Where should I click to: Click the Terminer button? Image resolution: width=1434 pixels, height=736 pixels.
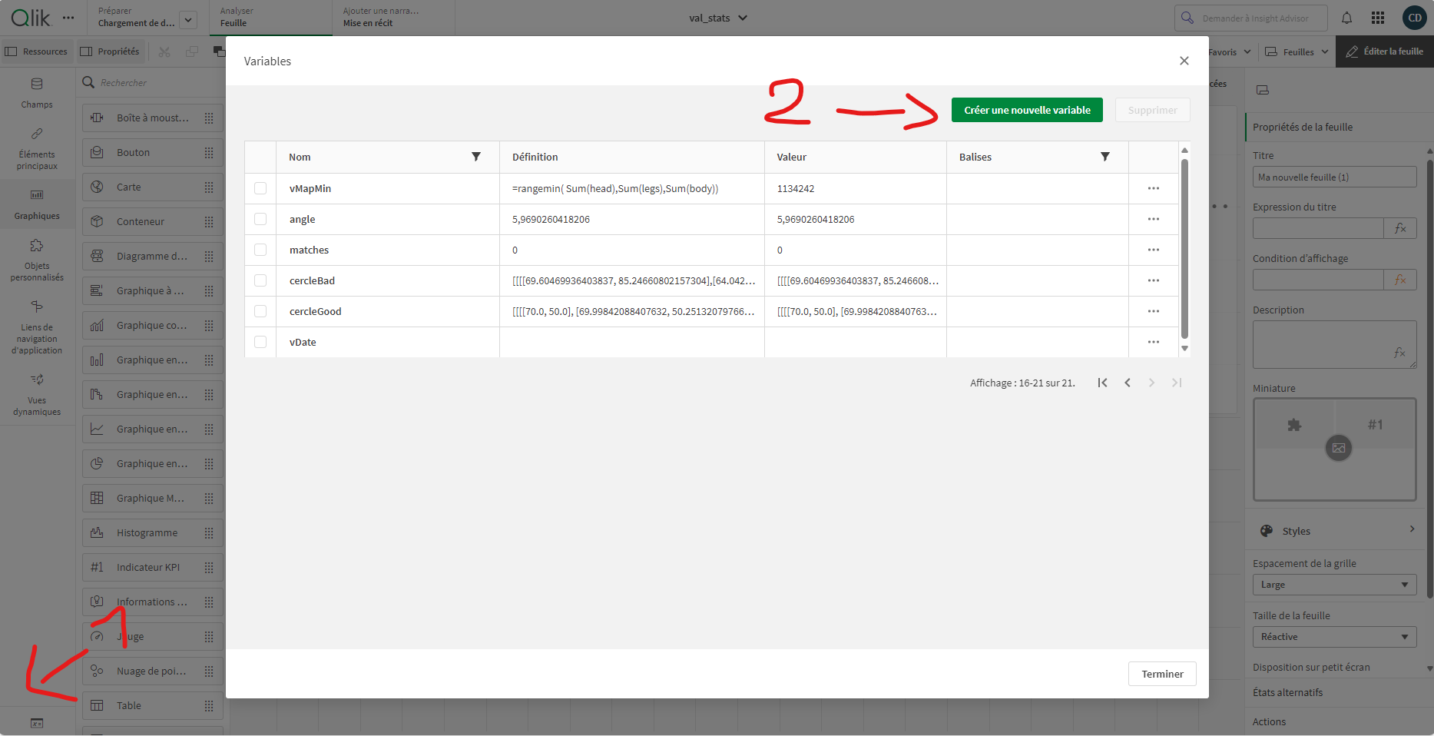point(1161,673)
